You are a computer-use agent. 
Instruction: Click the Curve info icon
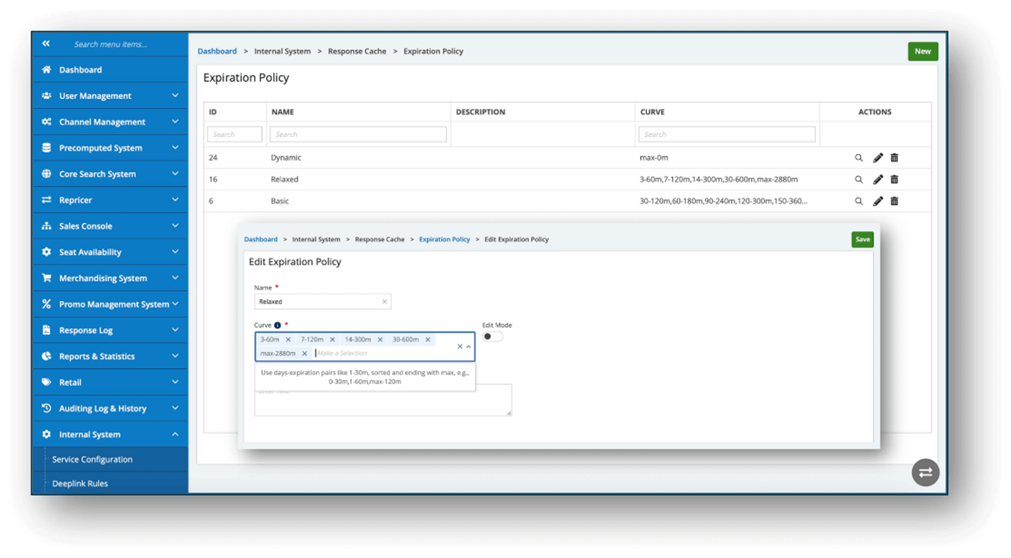tap(277, 325)
